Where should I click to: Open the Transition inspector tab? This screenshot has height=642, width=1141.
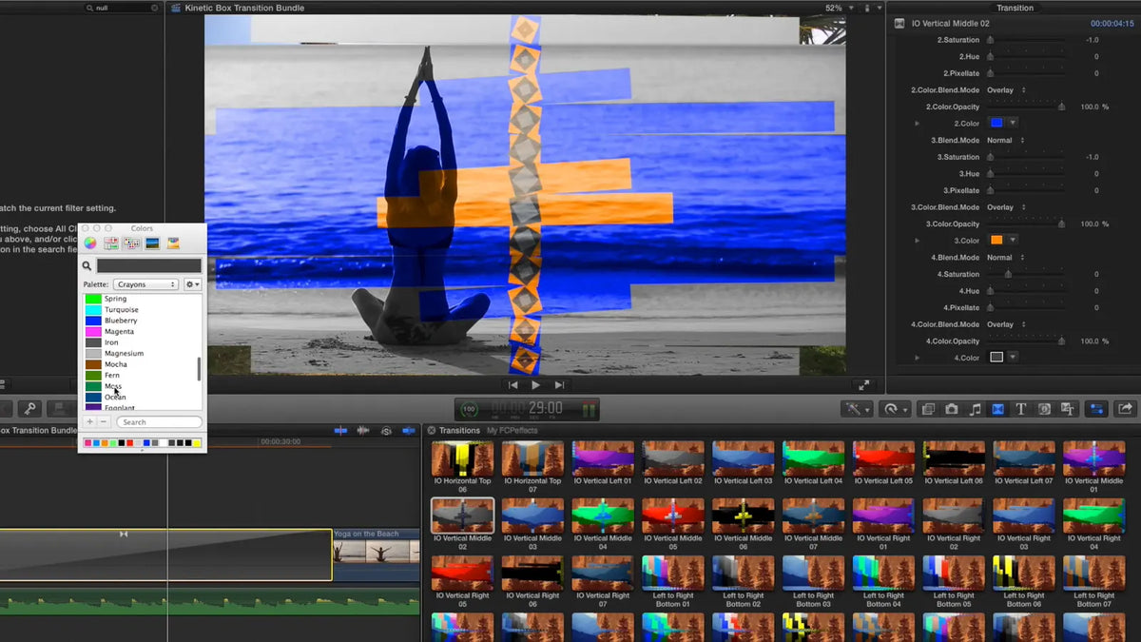[x=1015, y=8]
